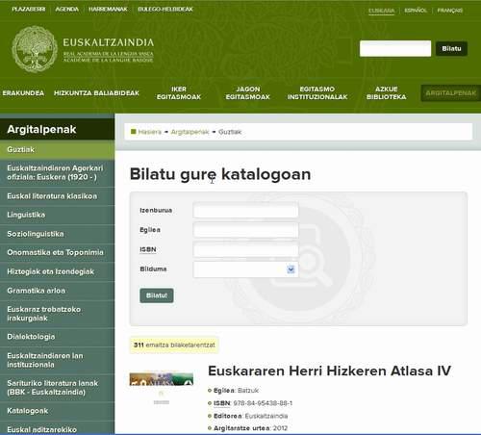This screenshot has width=481, height=435.
Task: Click the green Hasiera breadcrumb square icon
Action: pos(134,132)
